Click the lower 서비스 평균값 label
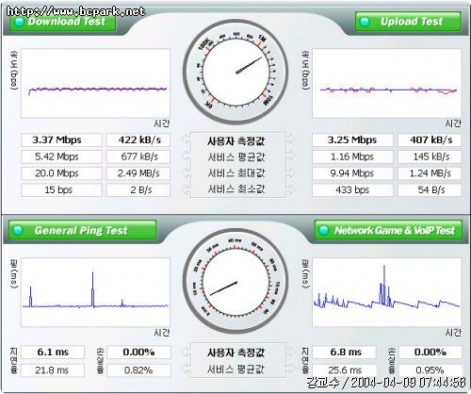 (236, 369)
